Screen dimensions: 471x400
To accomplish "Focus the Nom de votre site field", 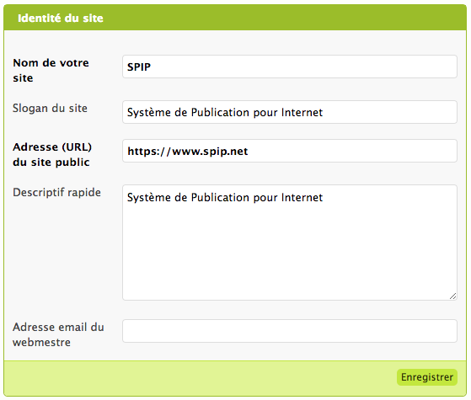I will tap(290, 67).
